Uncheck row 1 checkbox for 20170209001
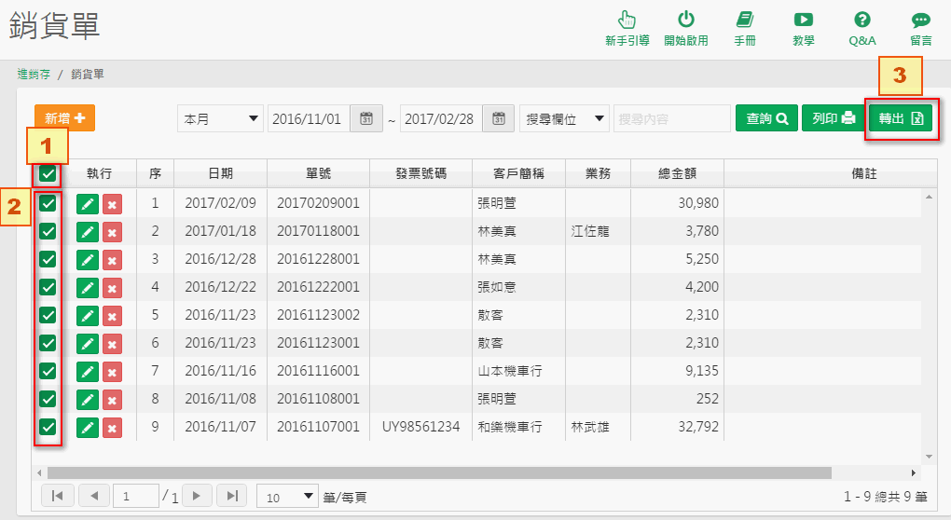Screen dimensions: 951x520 (x=48, y=203)
